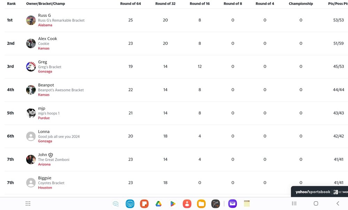
Task: Open Russ G's Remarkable Bracket
Action: (x=61, y=20)
